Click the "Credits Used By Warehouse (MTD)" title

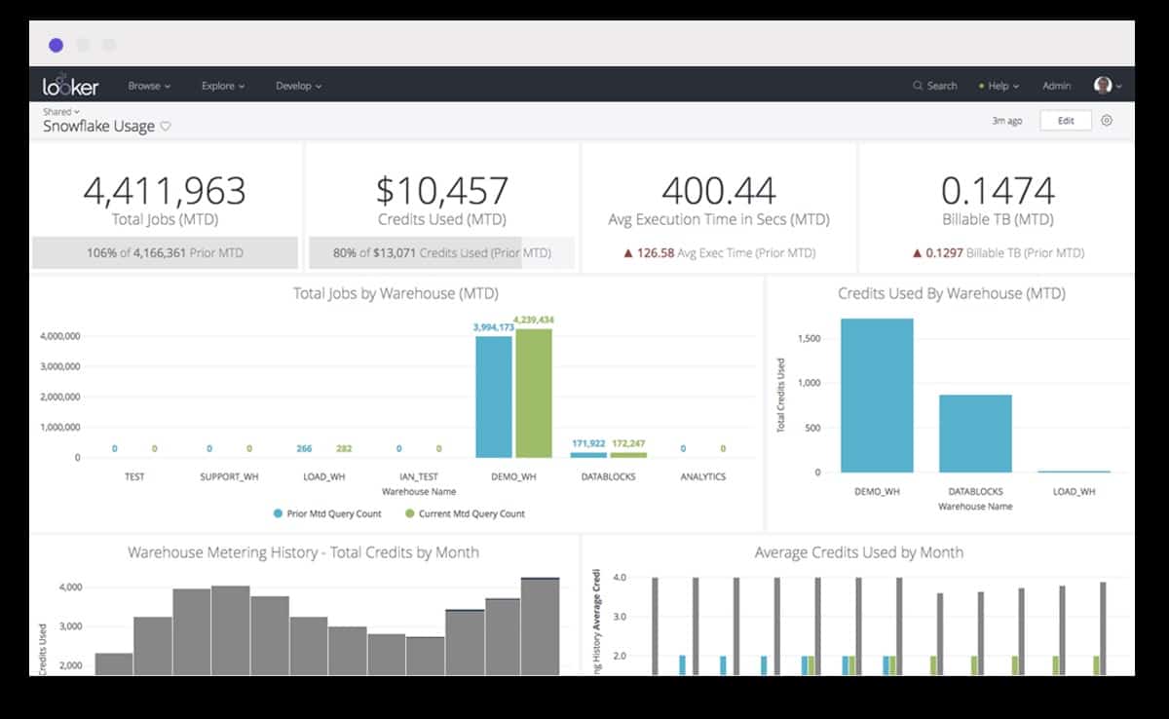(x=951, y=293)
